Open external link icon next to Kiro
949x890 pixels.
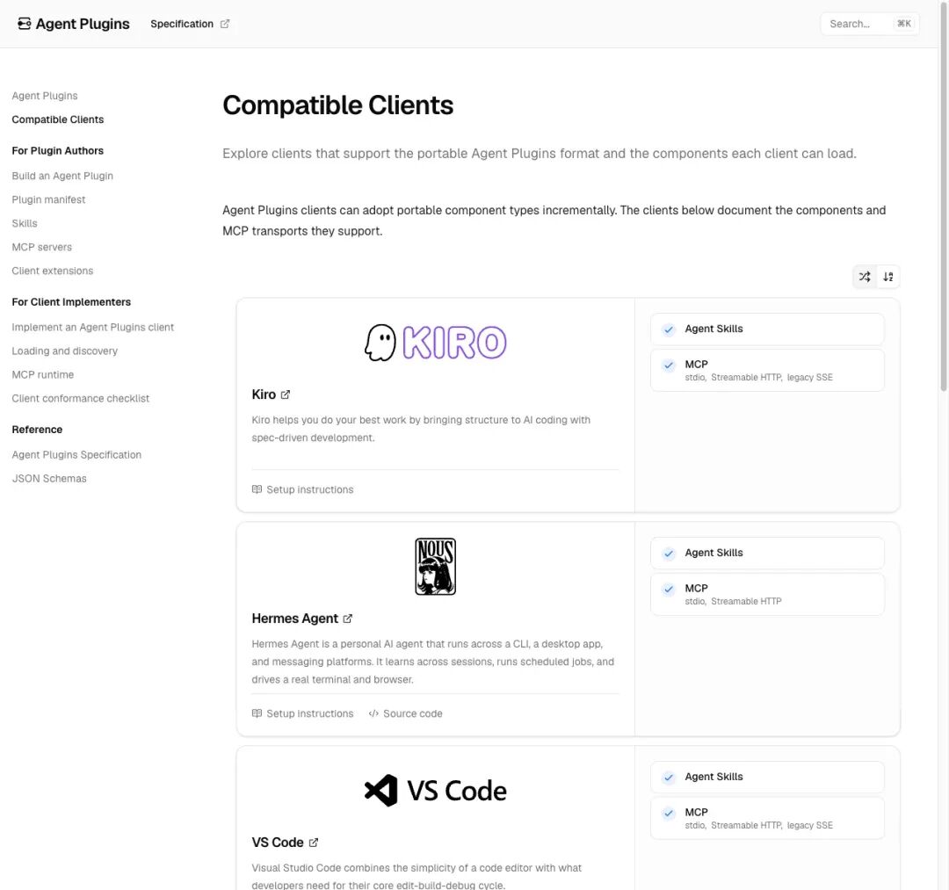[286, 394]
